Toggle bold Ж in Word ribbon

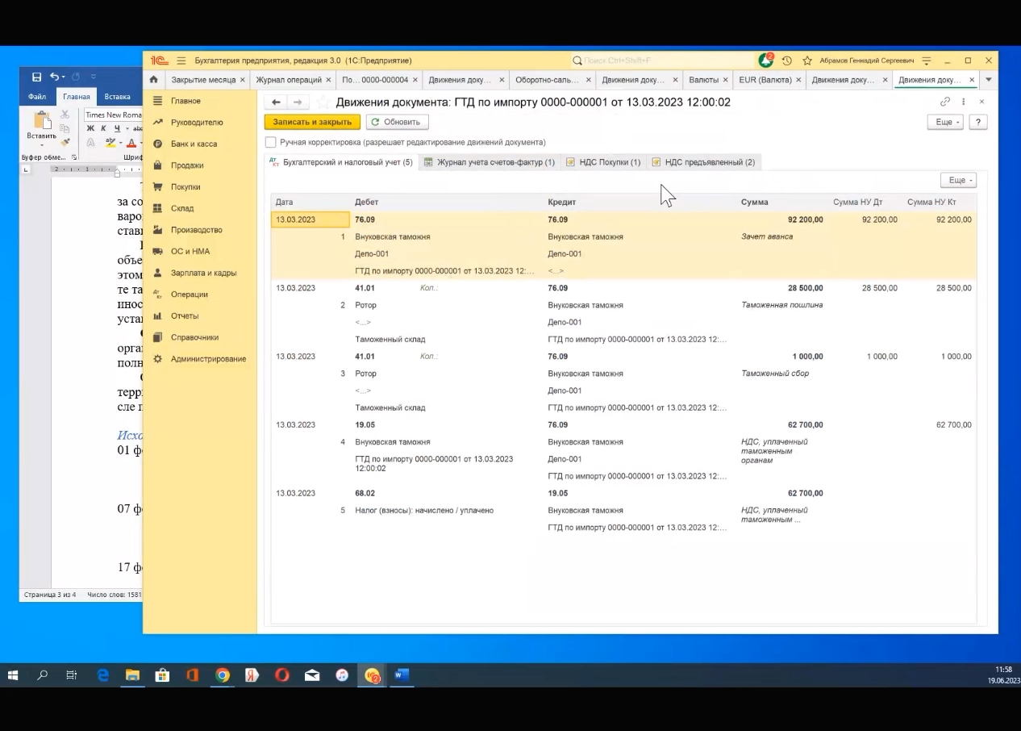[90, 128]
